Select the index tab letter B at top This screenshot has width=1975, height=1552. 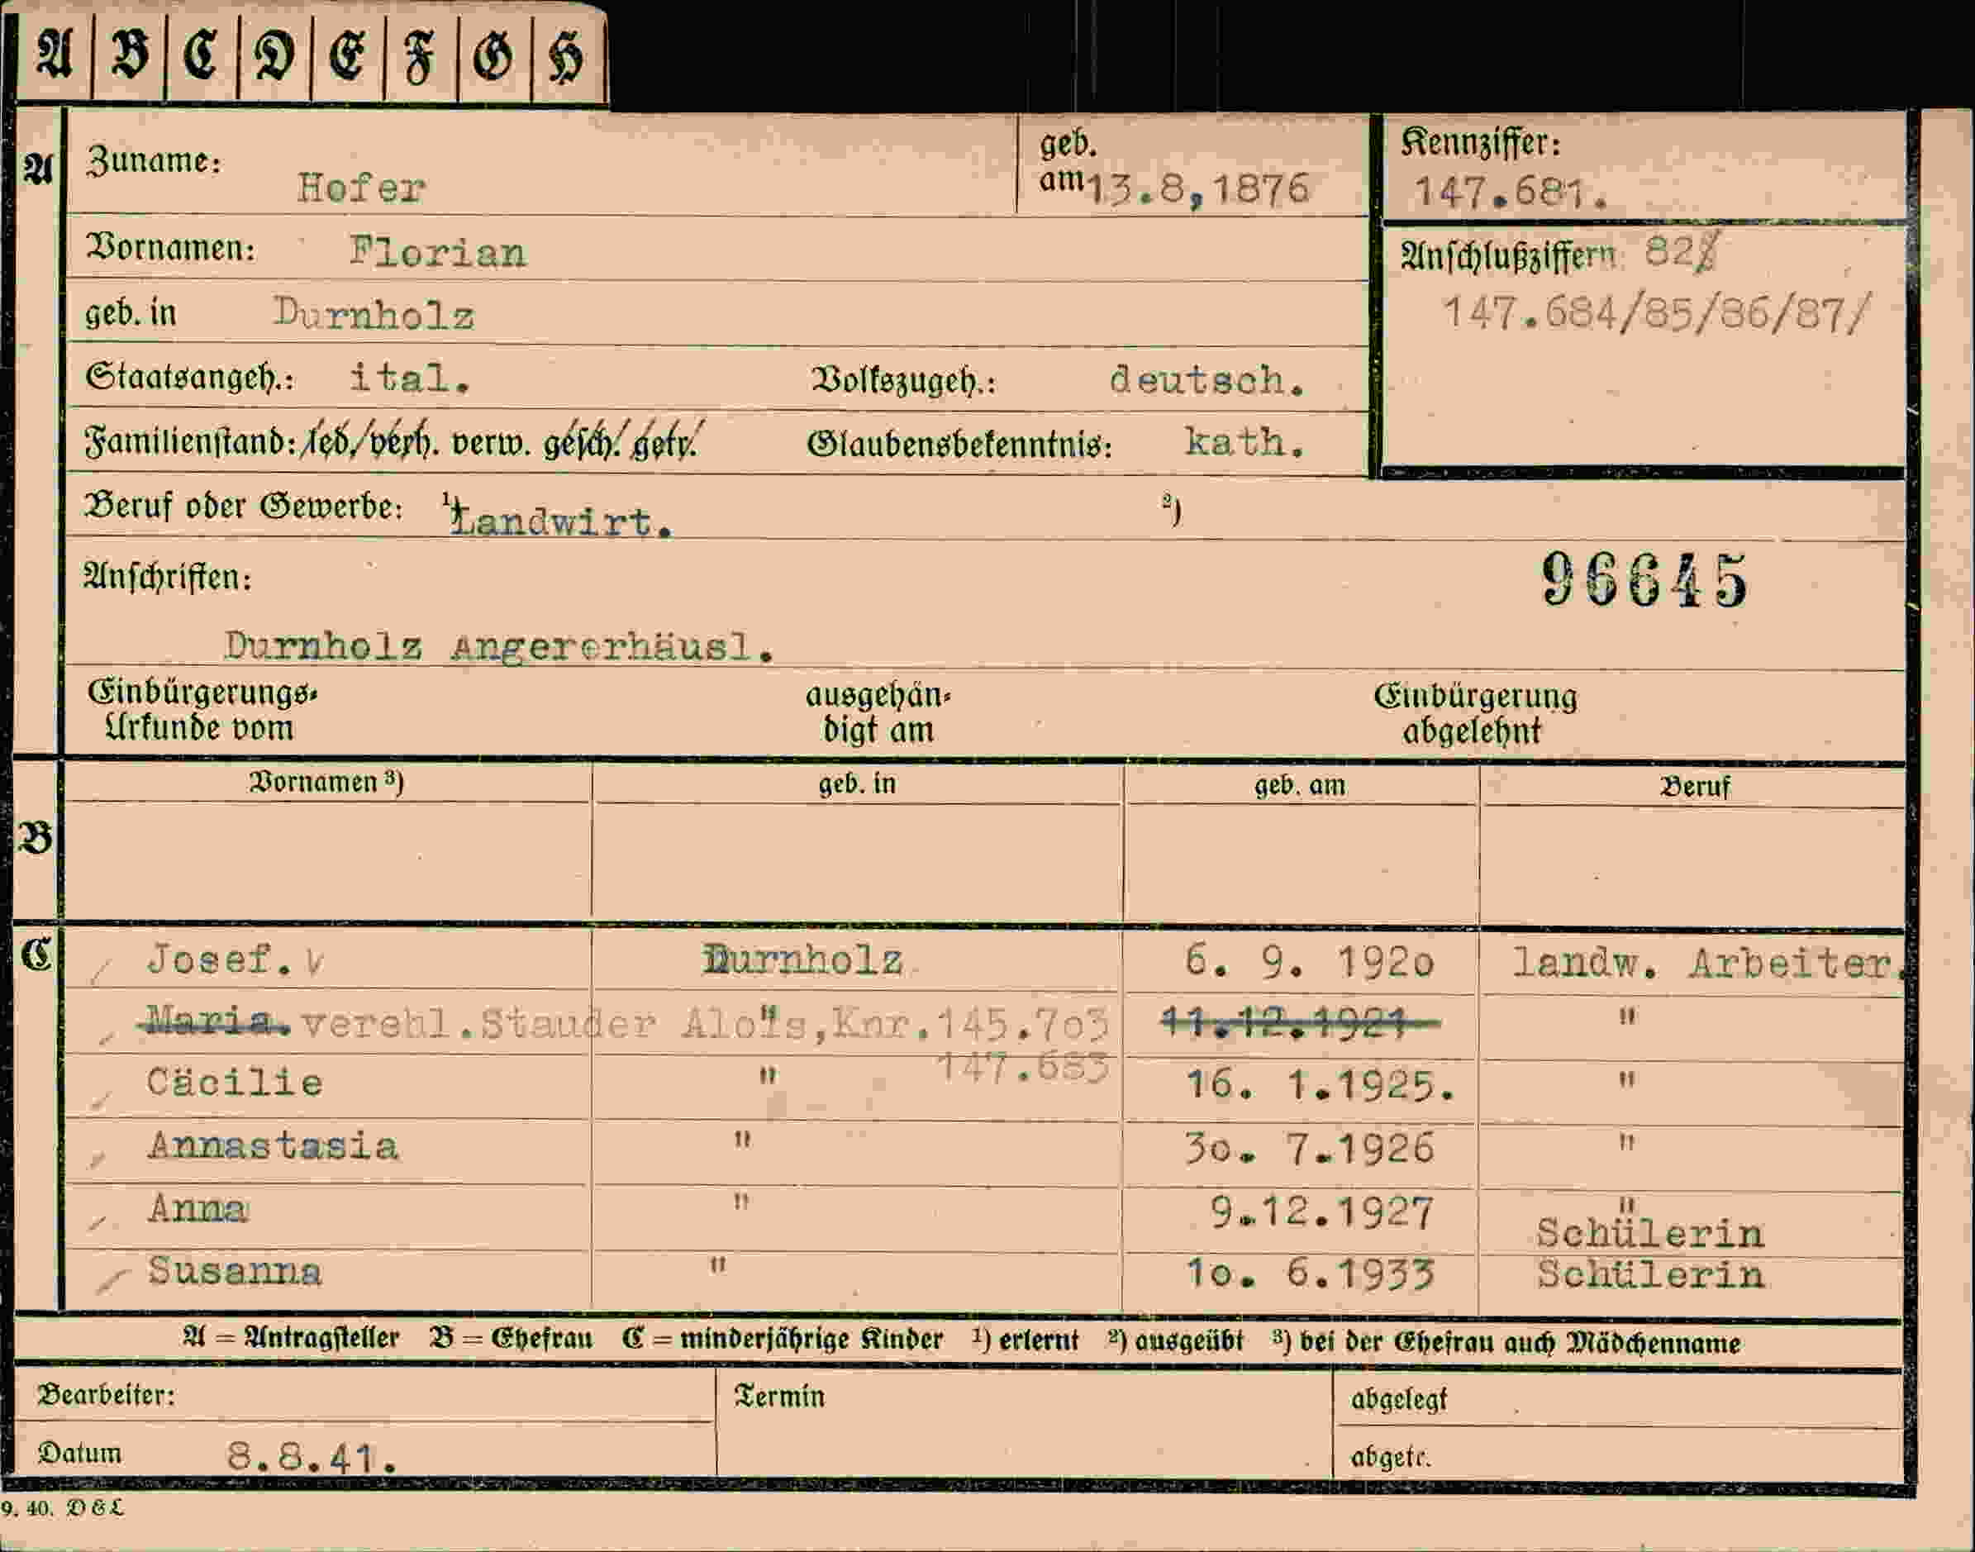pyautogui.click(x=129, y=55)
